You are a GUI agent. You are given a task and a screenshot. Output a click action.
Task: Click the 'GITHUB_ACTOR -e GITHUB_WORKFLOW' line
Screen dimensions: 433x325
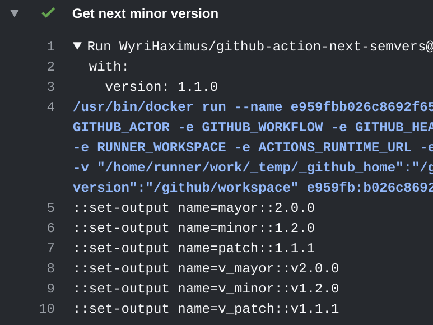[x=253, y=127]
